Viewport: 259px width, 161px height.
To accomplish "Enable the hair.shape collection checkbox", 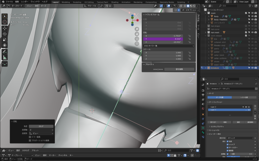I will pos(246,26).
